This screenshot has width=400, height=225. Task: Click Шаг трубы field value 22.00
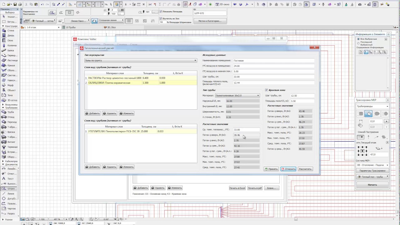[x=273, y=77]
